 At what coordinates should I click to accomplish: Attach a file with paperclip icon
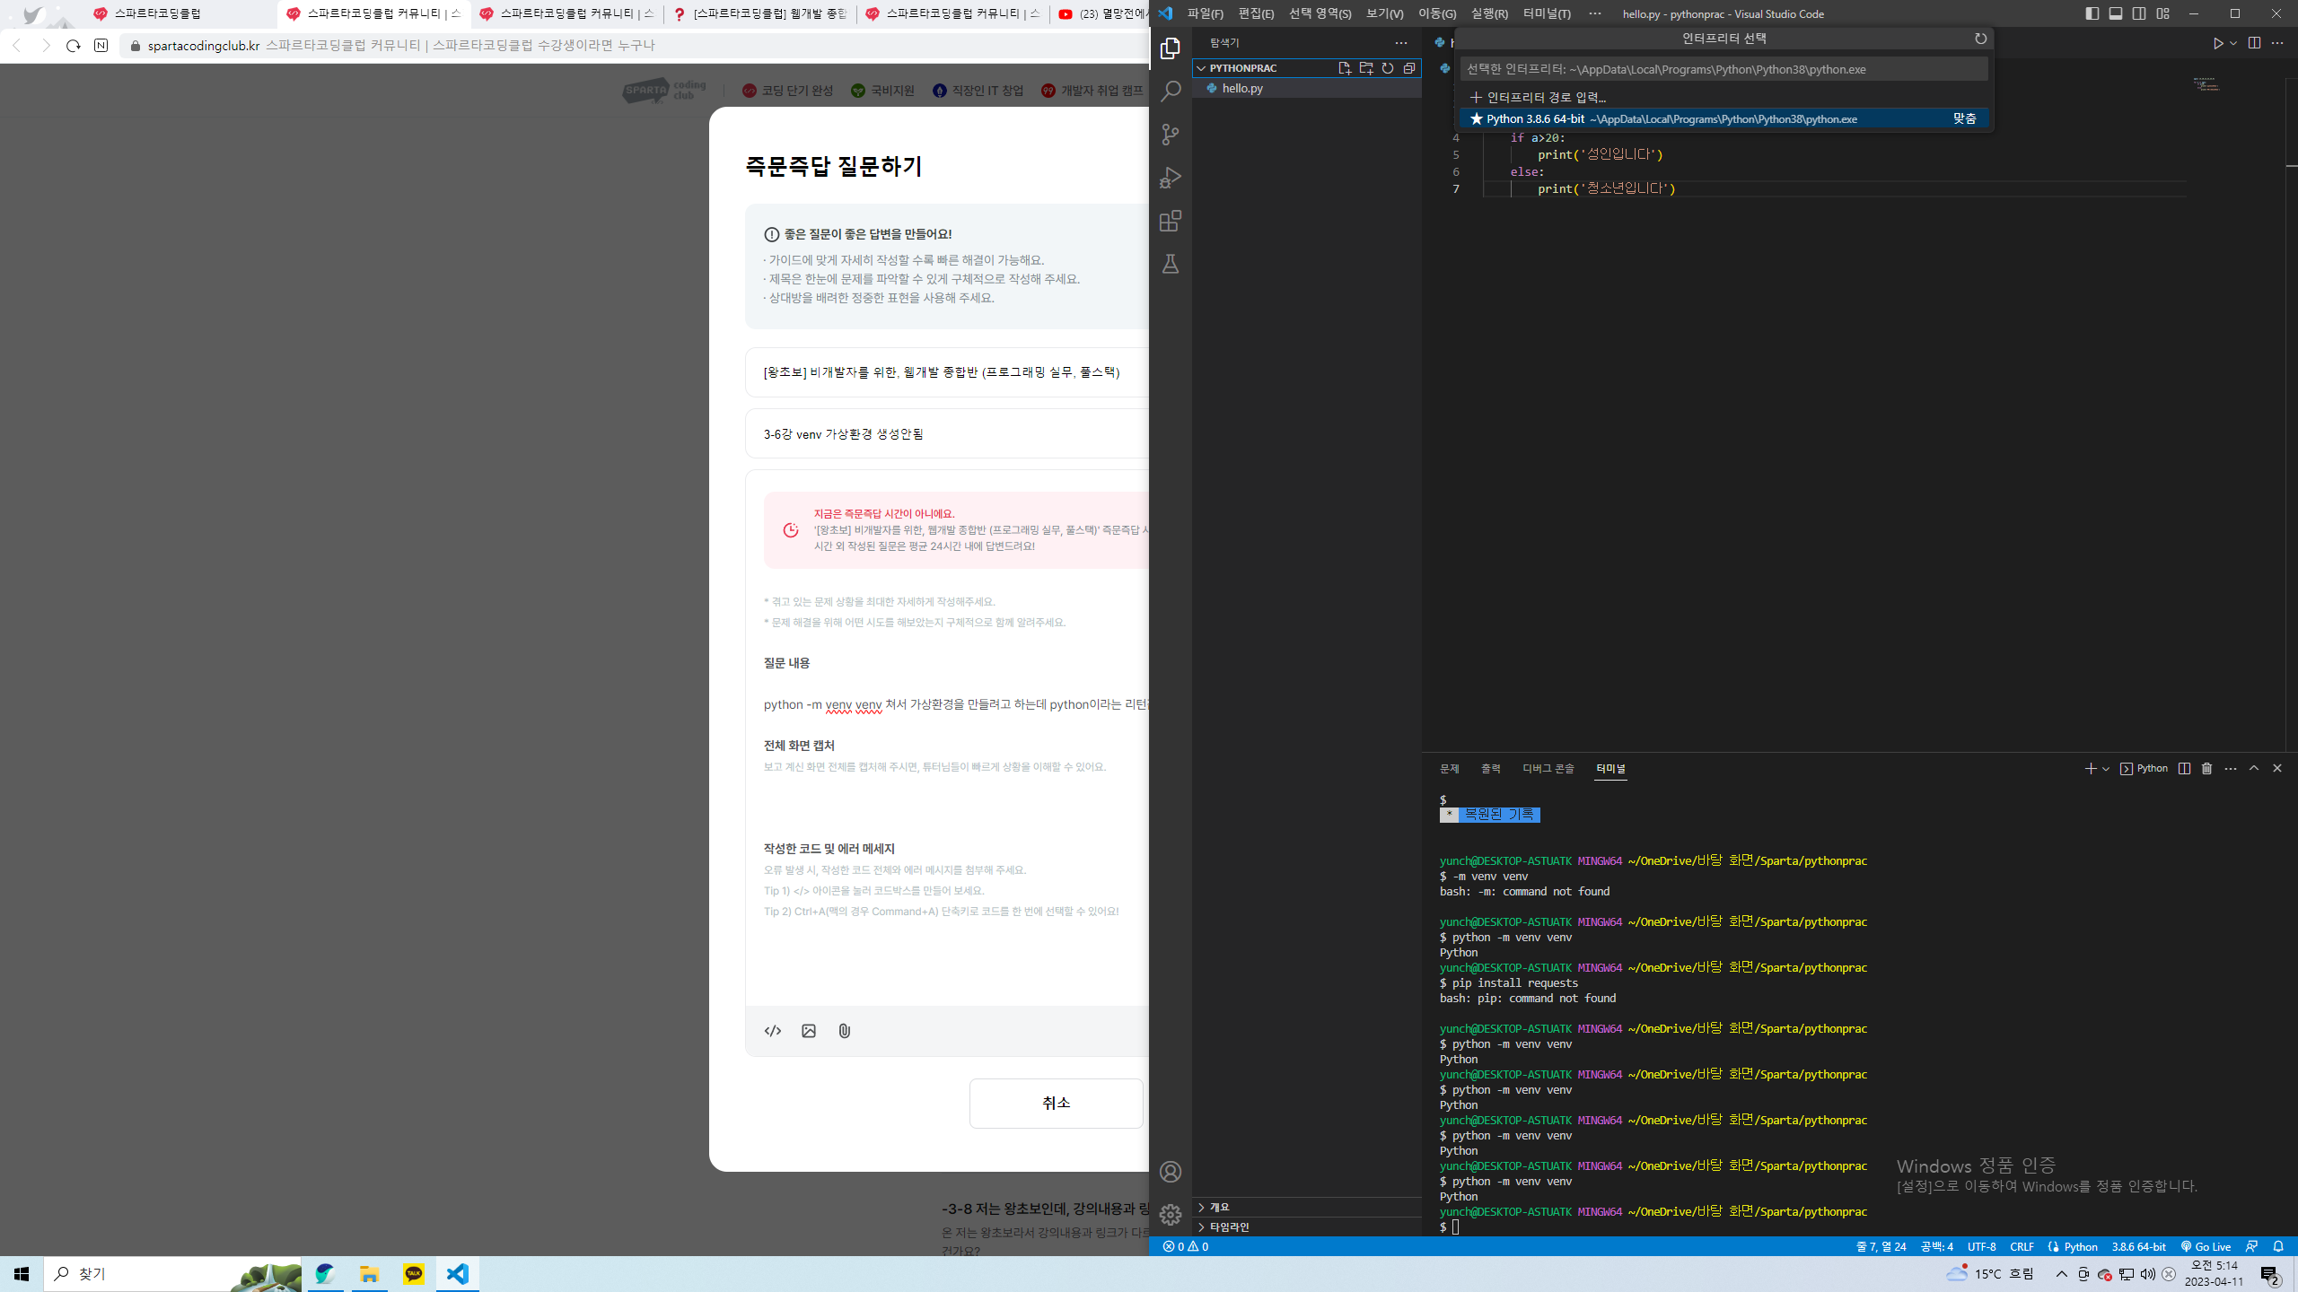click(845, 1031)
